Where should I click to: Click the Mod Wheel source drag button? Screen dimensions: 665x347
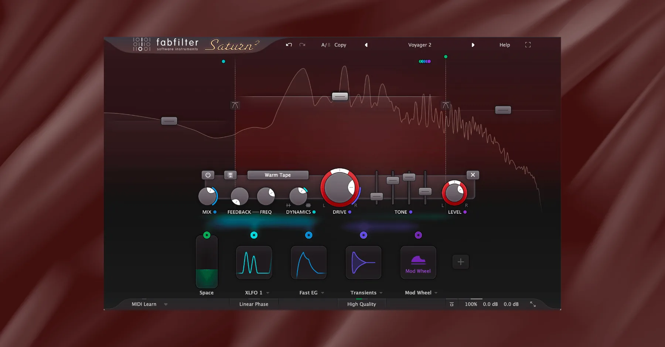click(418, 235)
